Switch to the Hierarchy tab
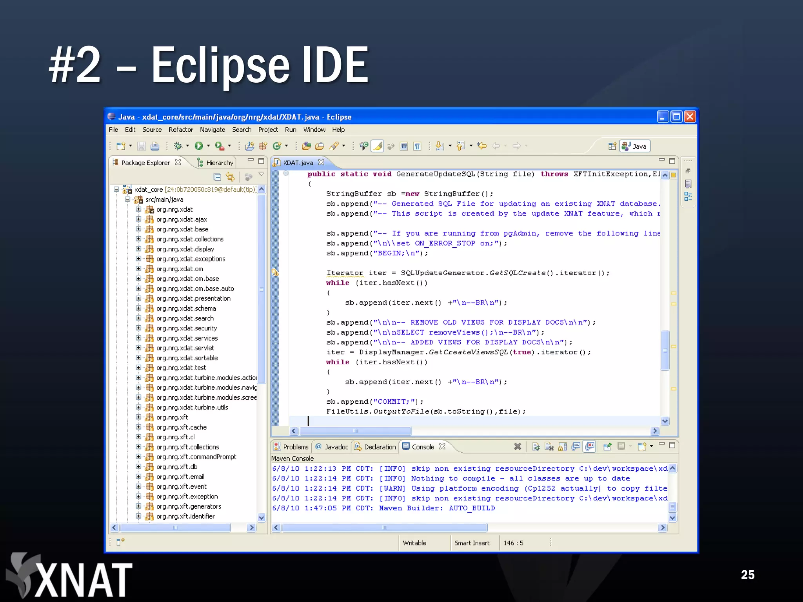 (215, 163)
